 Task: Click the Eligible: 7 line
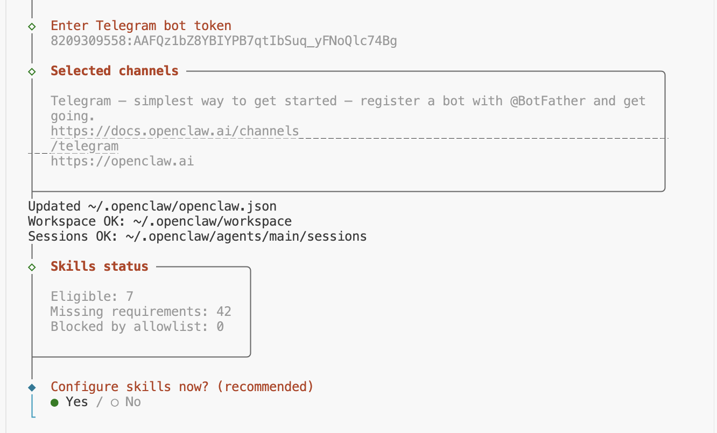coord(92,297)
